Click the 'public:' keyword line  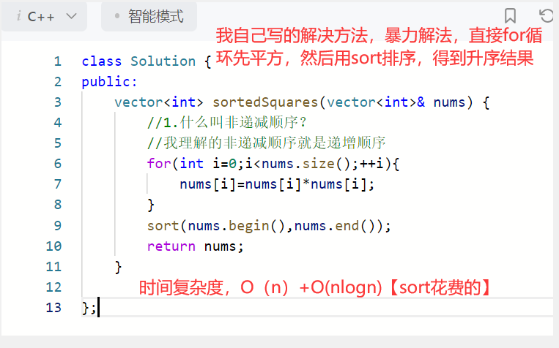tap(109, 82)
